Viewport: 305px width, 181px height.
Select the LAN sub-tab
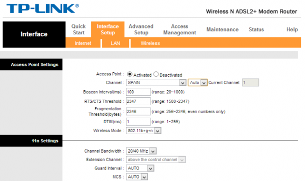[115, 43]
